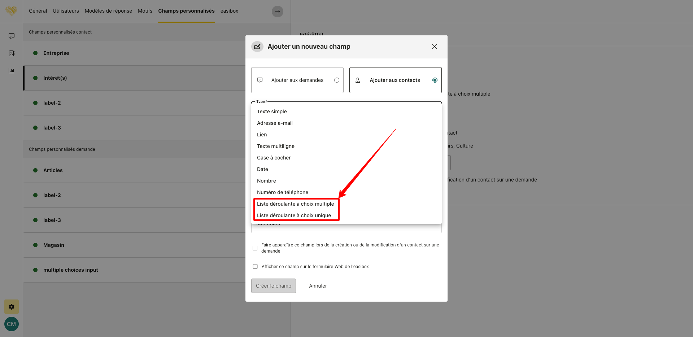Check Afficher ce champ sur le formulaire Web
Viewport: 693px width, 337px height.
point(255,267)
